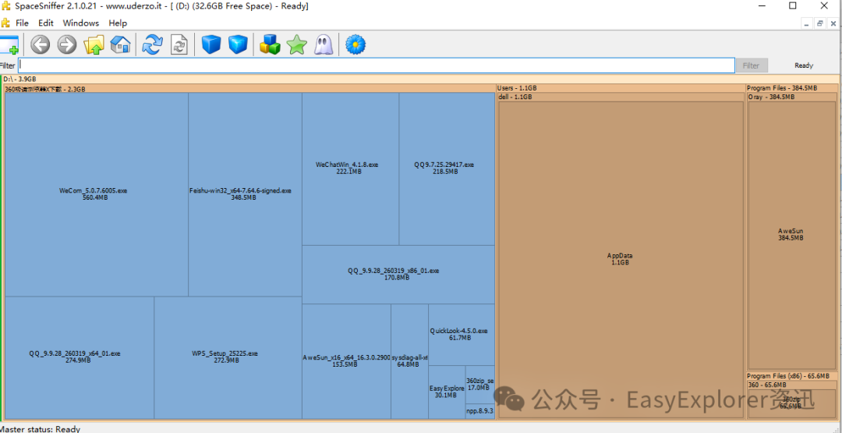The image size is (842, 433).
Task: Open the Windows menu
Action: point(80,23)
